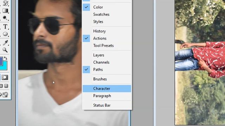
Task: Select the Gradient tool
Action: (5, 11)
